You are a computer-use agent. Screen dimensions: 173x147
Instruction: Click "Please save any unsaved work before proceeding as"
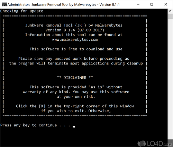tap(74, 59)
